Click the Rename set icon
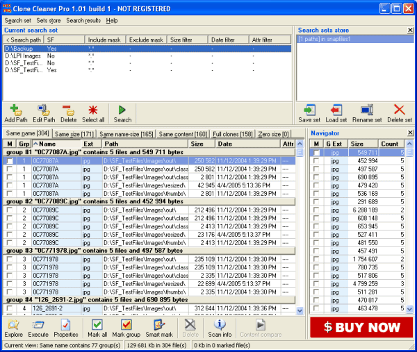The width and height of the screenshot is (417, 352). click(x=367, y=110)
